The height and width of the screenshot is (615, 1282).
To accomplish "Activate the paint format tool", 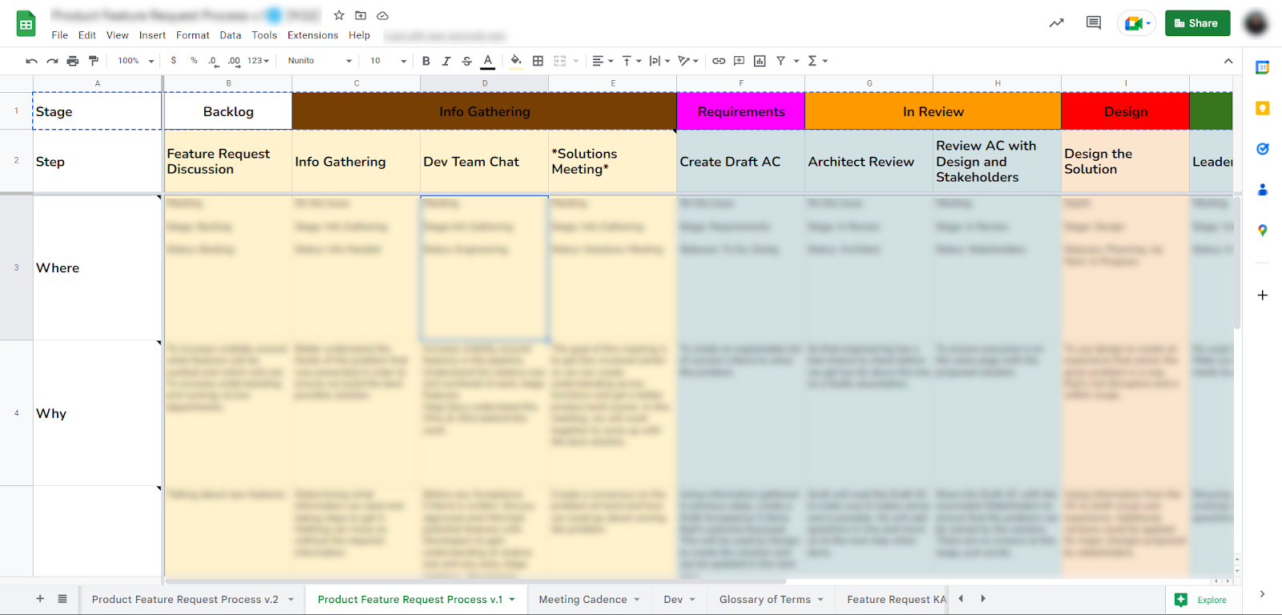I will [94, 61].
